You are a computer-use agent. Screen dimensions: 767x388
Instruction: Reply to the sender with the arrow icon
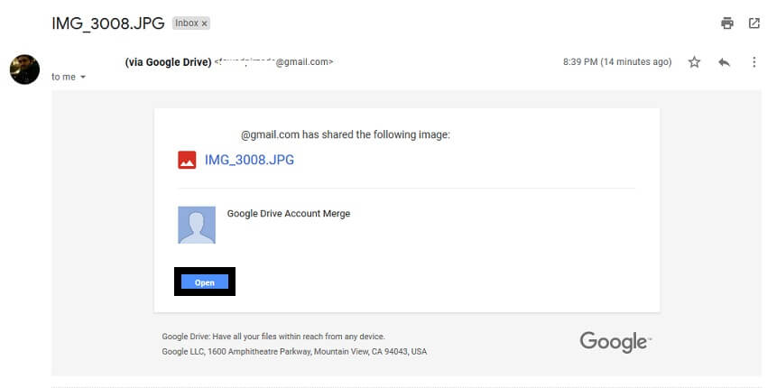724,62
